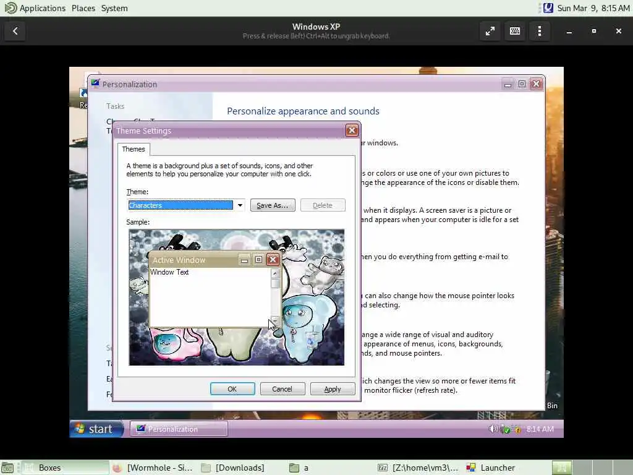Switch to Z:\home\vm3 window in panel
The height and width of the screenshot is (475, 633).
pyautogui.click(x=418, y=468)
